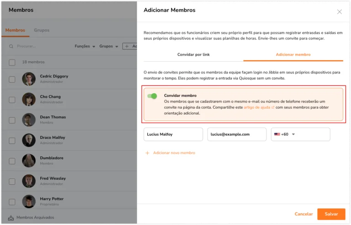
Task: Click Dumbledore's avatar
Action: pos(29,161)
